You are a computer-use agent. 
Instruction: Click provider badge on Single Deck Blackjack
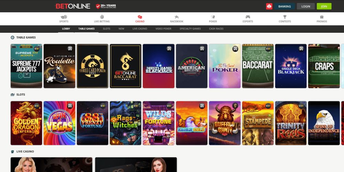pos(301,49)
